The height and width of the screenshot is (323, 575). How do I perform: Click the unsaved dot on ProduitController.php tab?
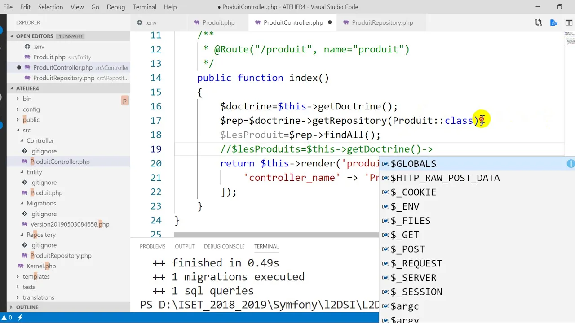[x=330, y=22]
